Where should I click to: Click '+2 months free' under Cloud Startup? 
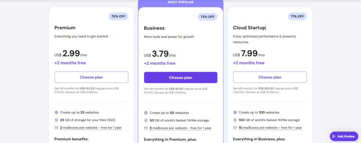point(249,63)
